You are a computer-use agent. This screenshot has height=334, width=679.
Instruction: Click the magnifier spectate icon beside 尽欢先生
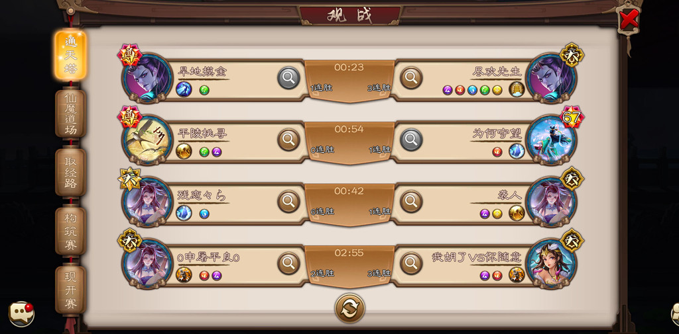(x=411, y=78)
